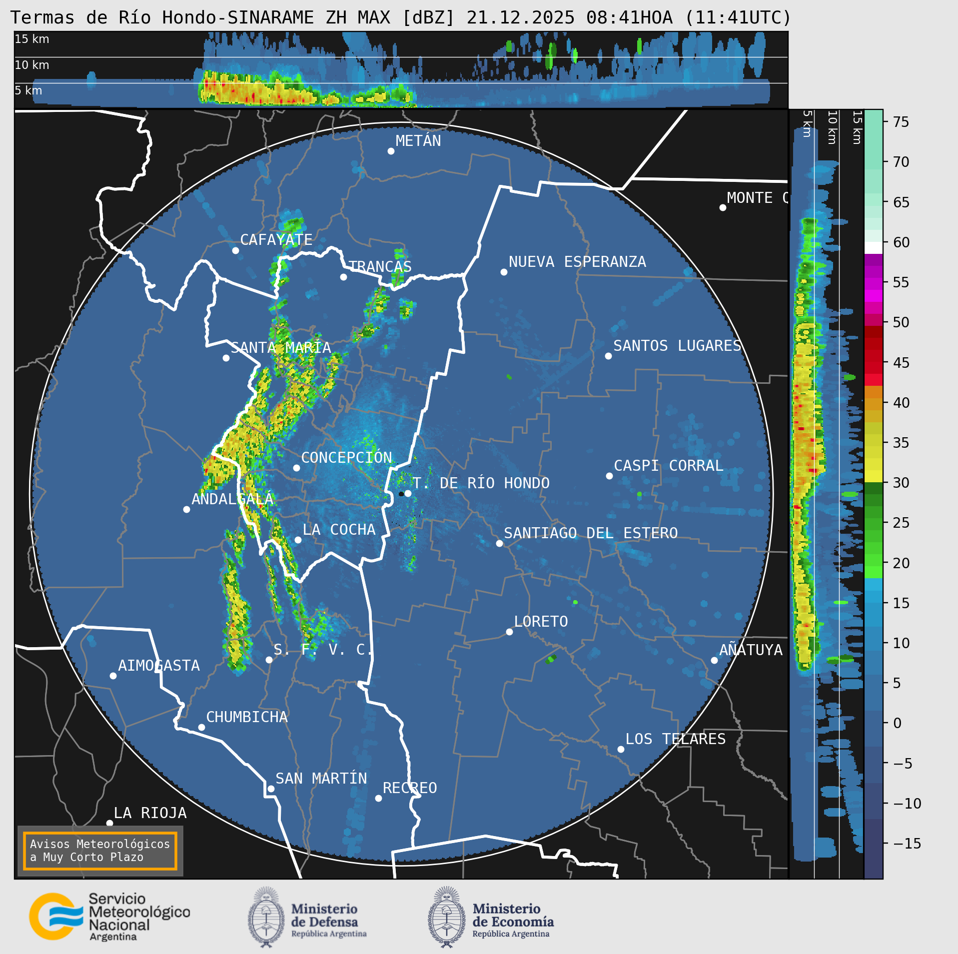958x954 pixels.
Task: Click the 'SANTIAGO DEL ESTERO' map label
Action: [591, 533]
